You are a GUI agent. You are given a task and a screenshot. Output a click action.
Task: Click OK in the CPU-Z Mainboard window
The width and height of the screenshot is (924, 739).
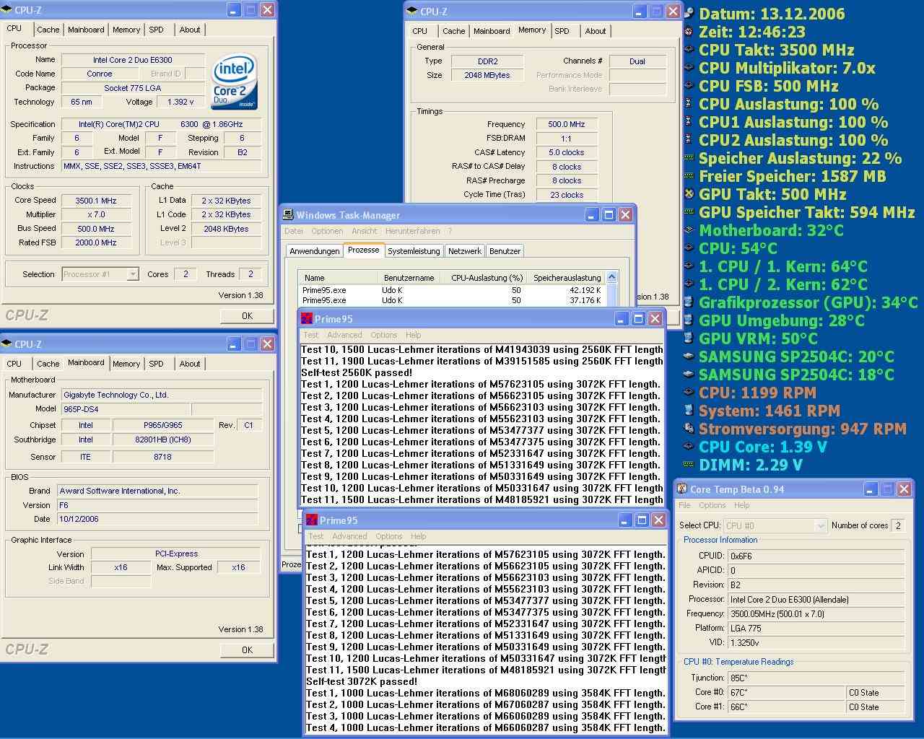[247, 650]
